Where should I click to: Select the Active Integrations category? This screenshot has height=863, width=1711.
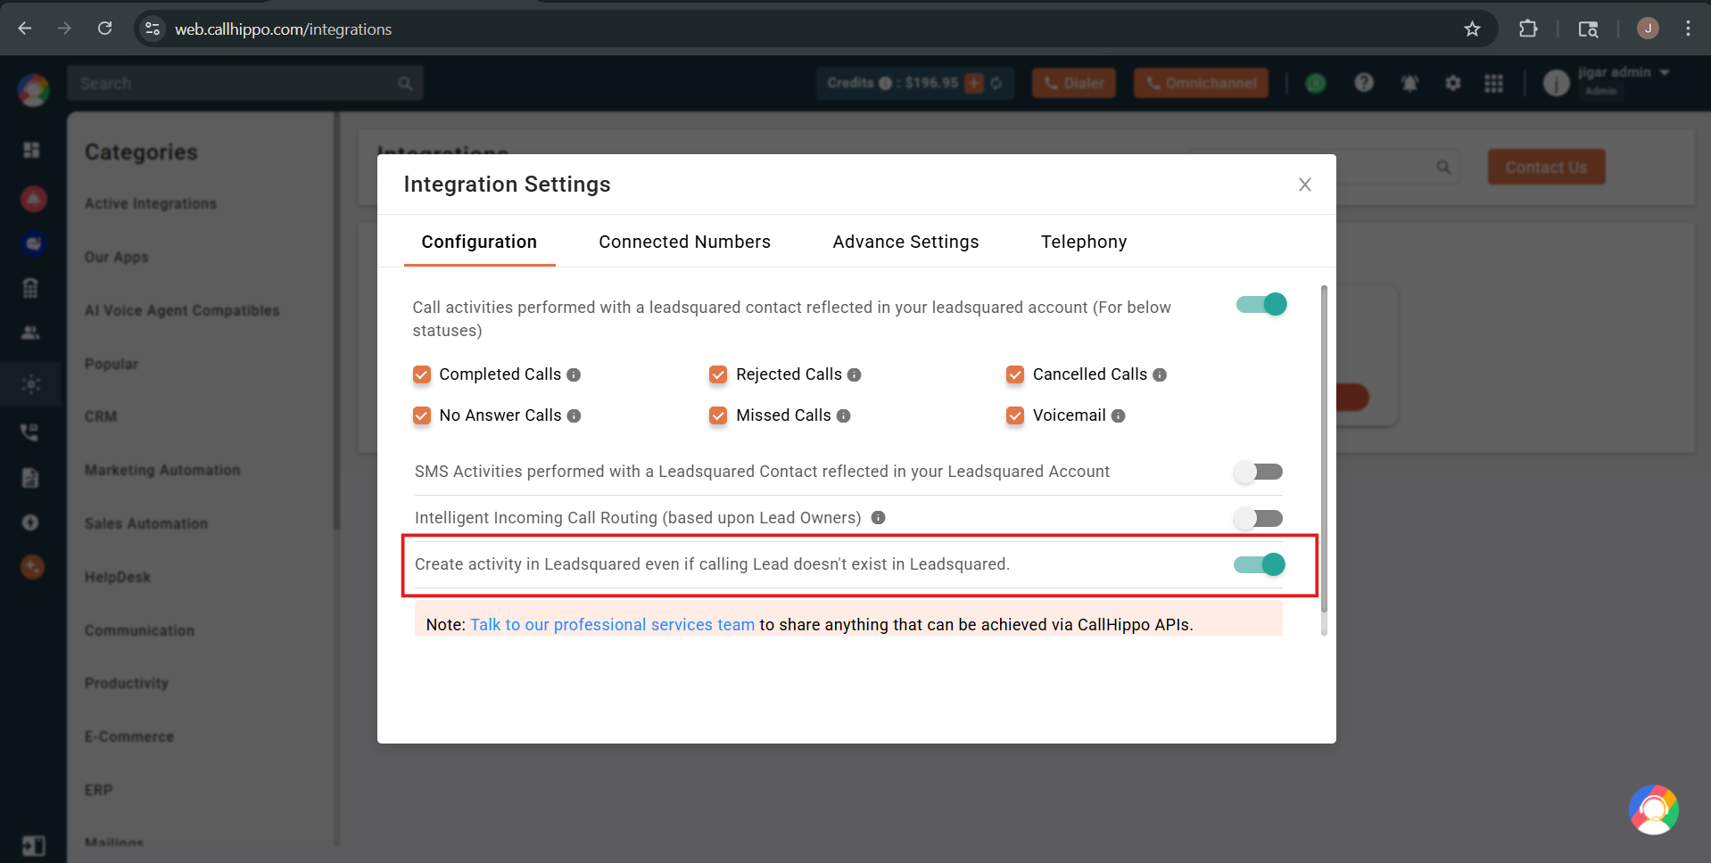pos(151,203)
